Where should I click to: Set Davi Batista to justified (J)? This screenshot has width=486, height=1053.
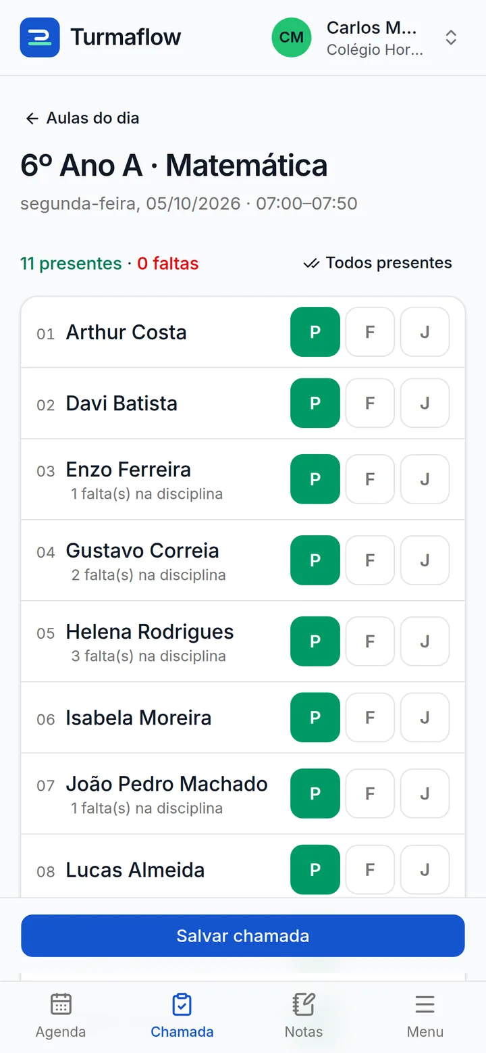425,403
